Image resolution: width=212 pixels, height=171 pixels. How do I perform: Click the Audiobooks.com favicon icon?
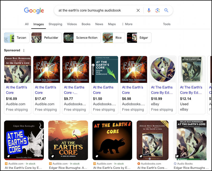[x=139, y=164]
